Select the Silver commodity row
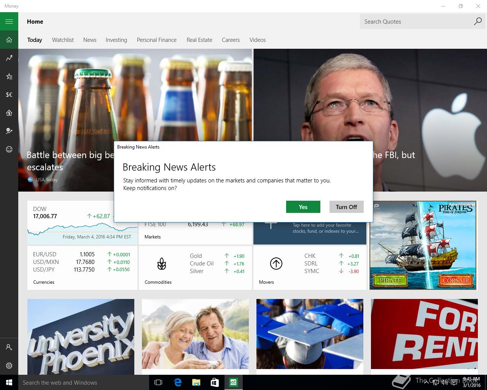This screenshot has height=390, width=487. pyautogui.click(x=217, y=271)
